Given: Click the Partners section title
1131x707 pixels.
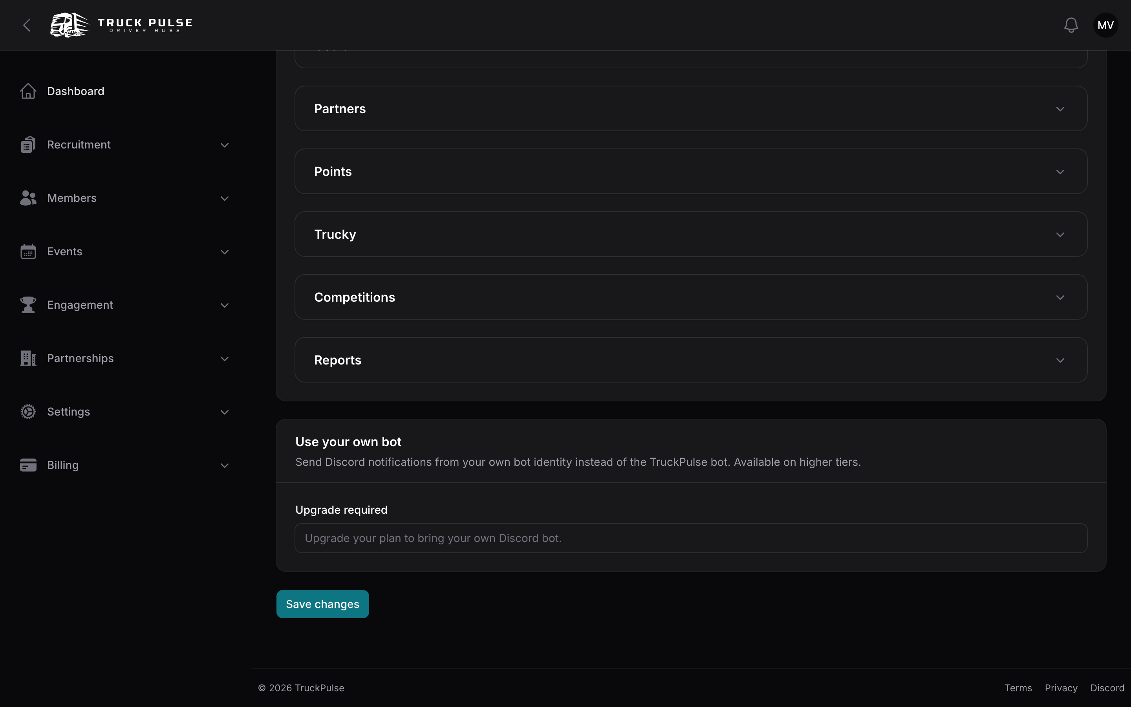Looking at the screenshot, I should 340,108.
